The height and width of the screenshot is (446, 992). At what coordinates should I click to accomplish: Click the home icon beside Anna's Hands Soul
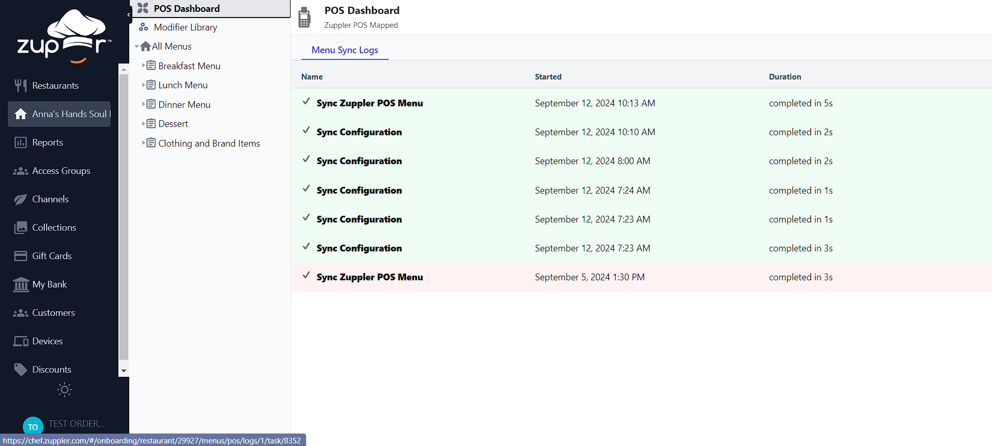click(21, 114)
